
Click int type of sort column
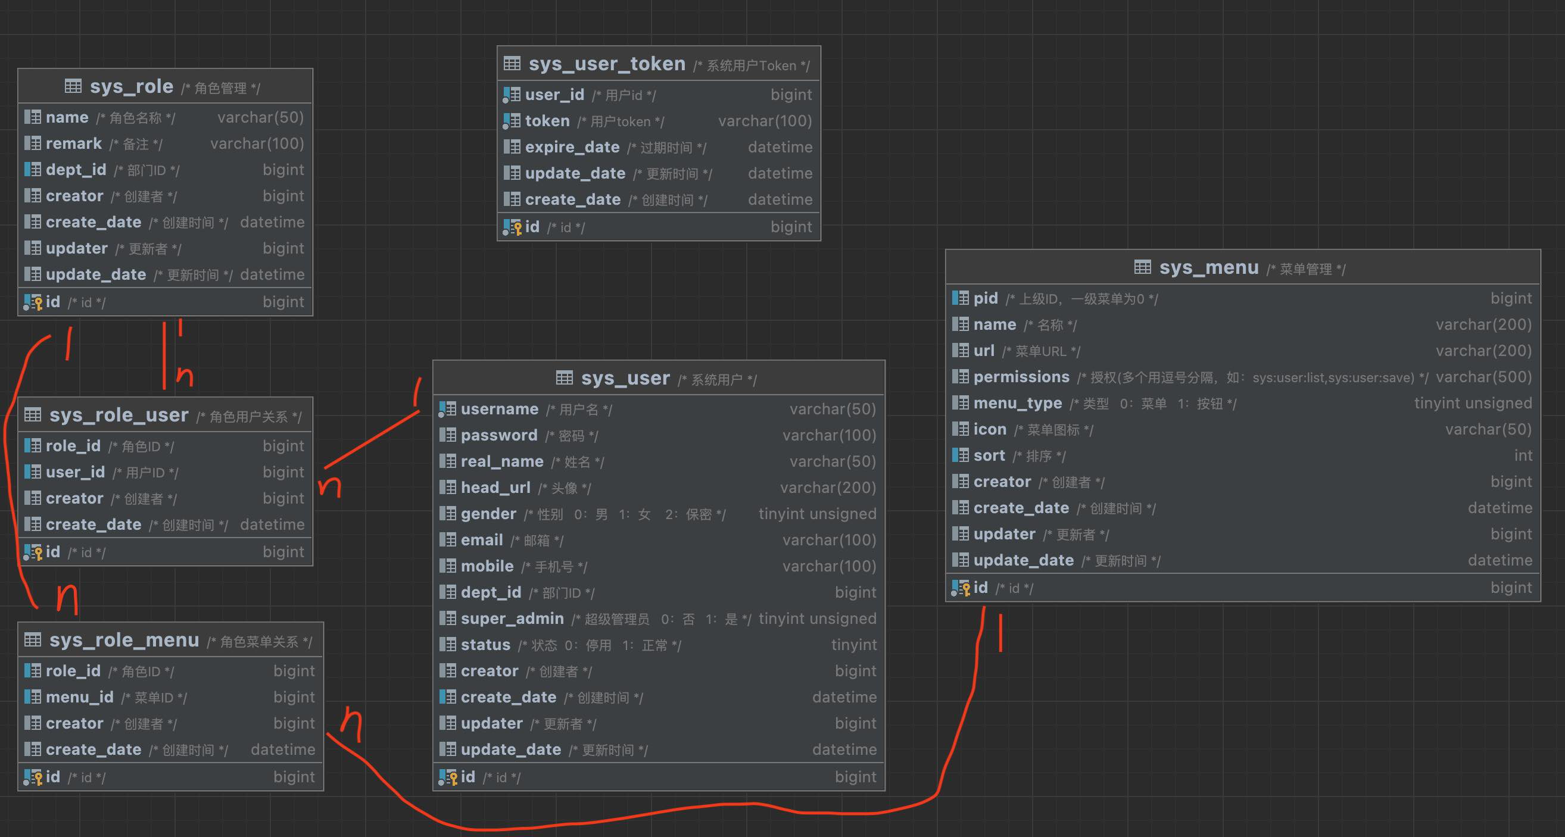pos(1523,455)
